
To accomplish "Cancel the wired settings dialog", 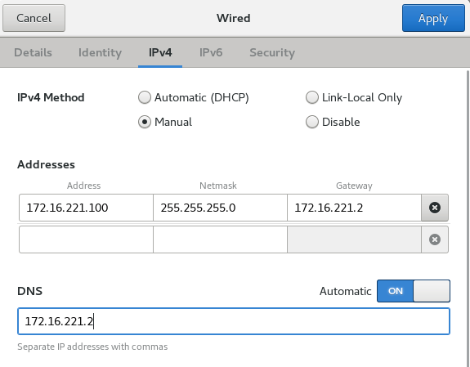I will click(x=34, y=18).
